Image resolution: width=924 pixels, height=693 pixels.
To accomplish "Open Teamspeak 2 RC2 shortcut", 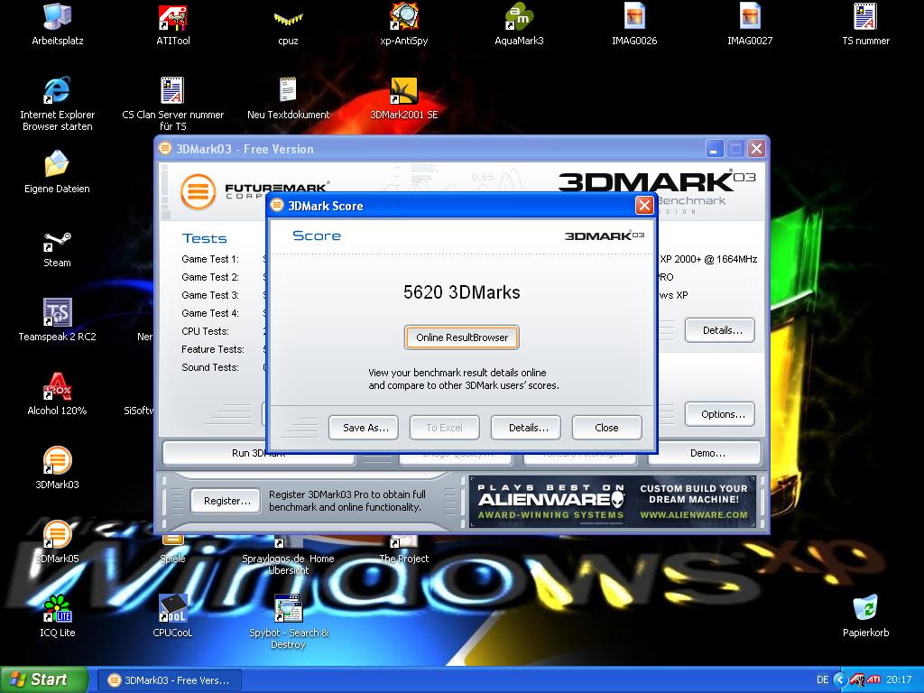I will coord(57,320).
